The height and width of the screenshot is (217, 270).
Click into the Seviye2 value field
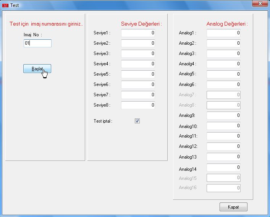point(138,44)
